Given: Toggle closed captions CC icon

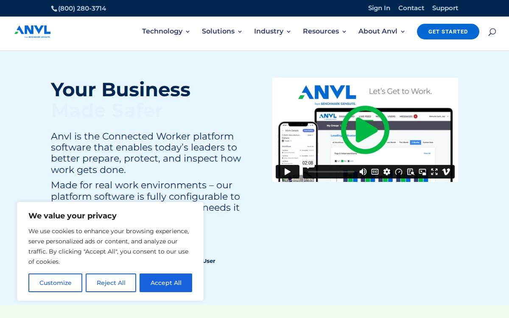Looking at the screenshot, I should 375,172.
